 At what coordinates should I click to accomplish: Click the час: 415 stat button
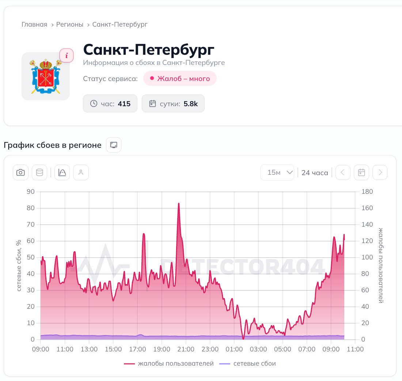coord(110,103)
